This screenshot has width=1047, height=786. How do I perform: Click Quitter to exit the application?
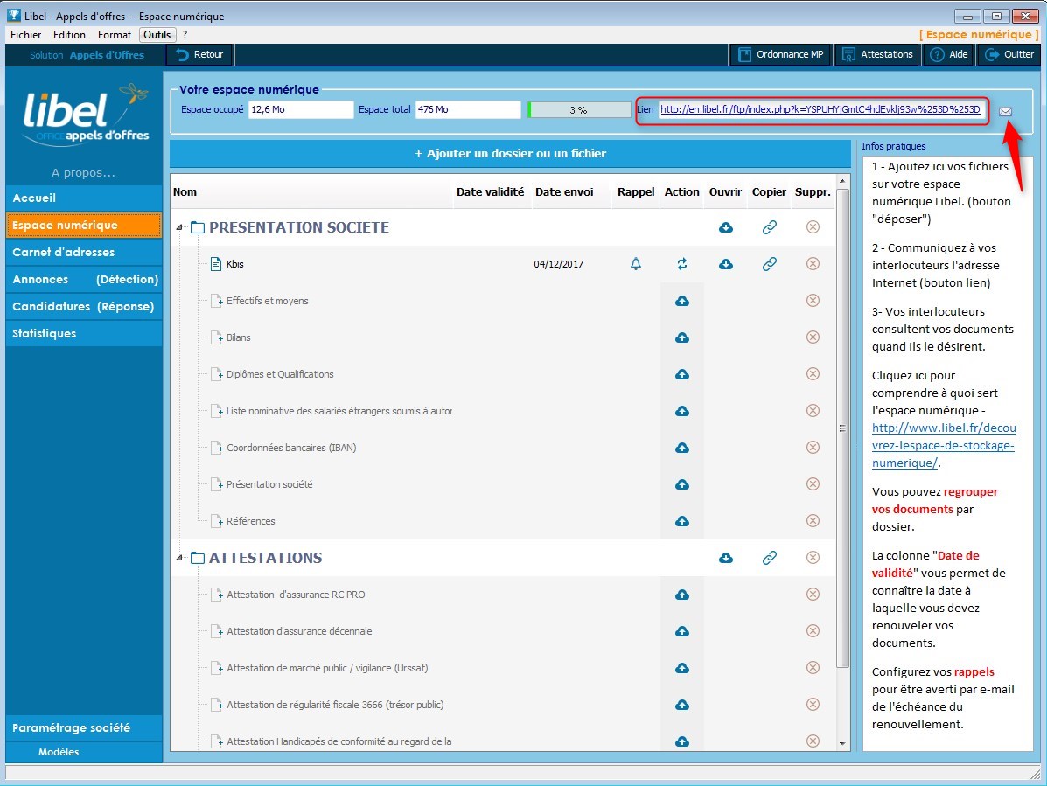pos(1009,55)
